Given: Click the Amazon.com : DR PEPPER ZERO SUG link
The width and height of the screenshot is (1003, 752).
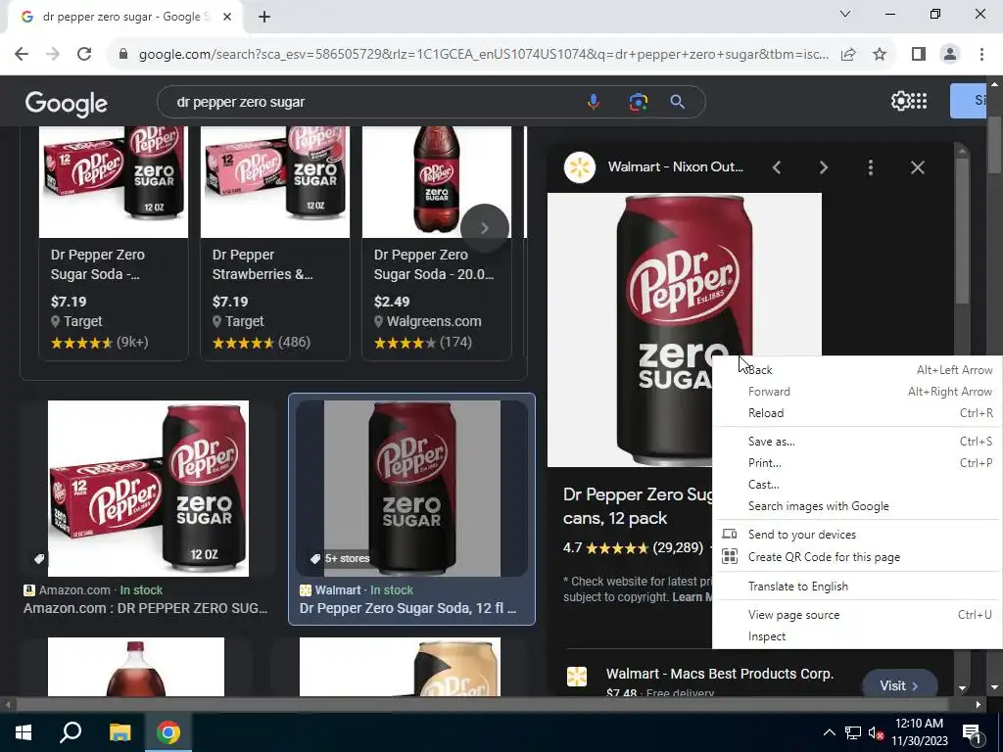Looking at the screenshot, I should pos(146,608).
